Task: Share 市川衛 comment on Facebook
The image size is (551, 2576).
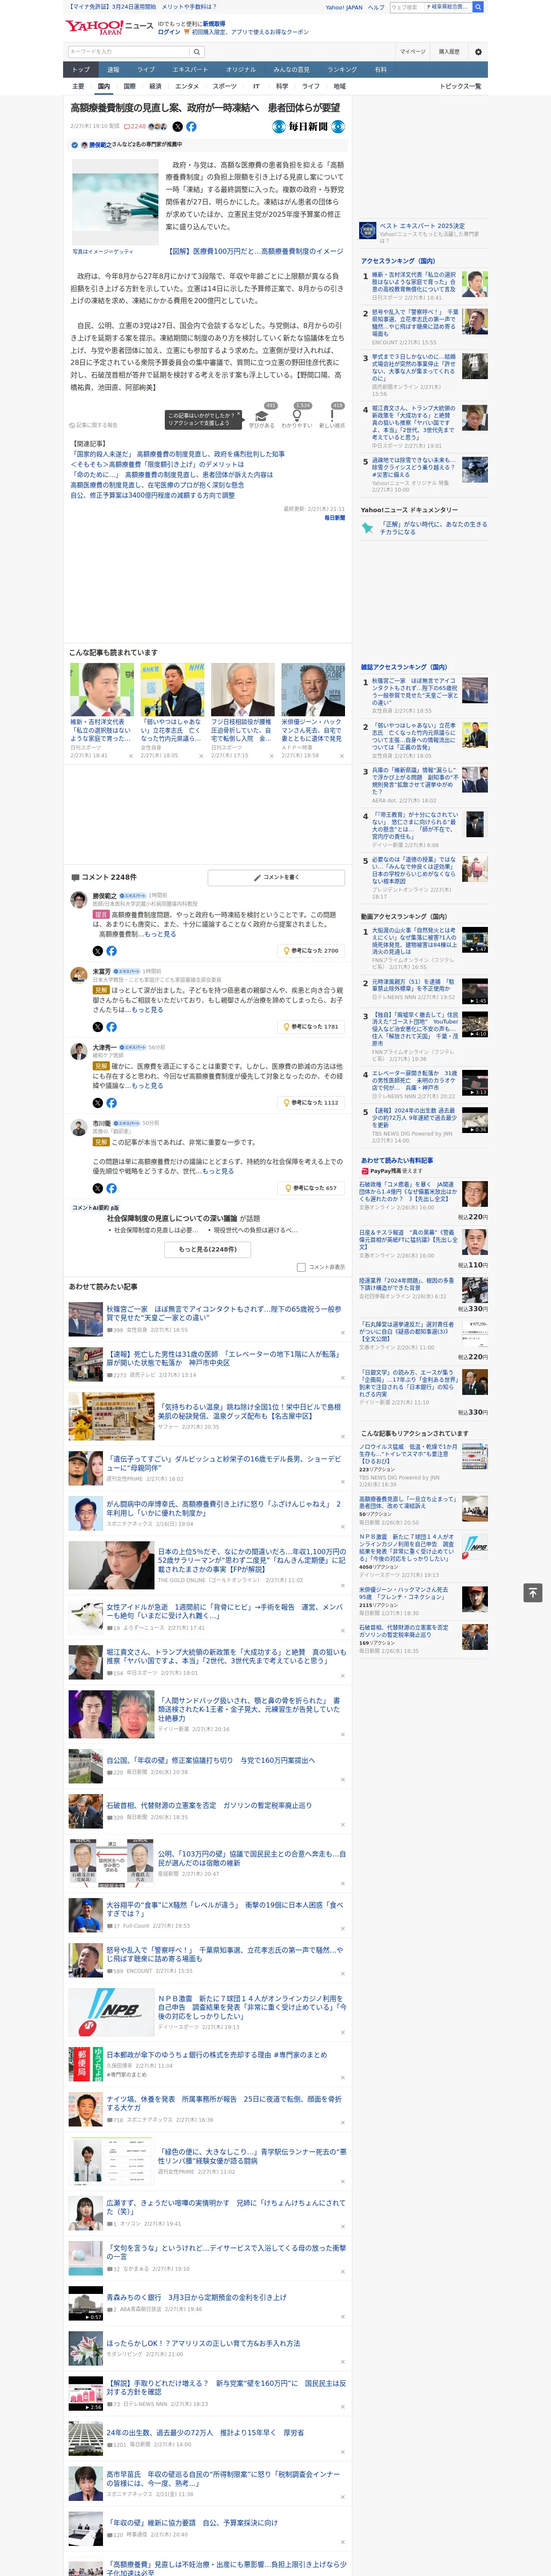Action: click(111, 1188)
